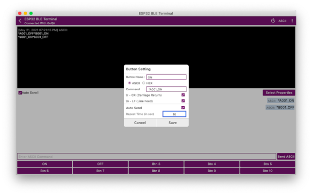Click the refresh/reconnect clock icon

tap(273, 21)
